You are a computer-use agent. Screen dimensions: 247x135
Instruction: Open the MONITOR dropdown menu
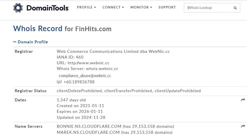click(141, 7)
